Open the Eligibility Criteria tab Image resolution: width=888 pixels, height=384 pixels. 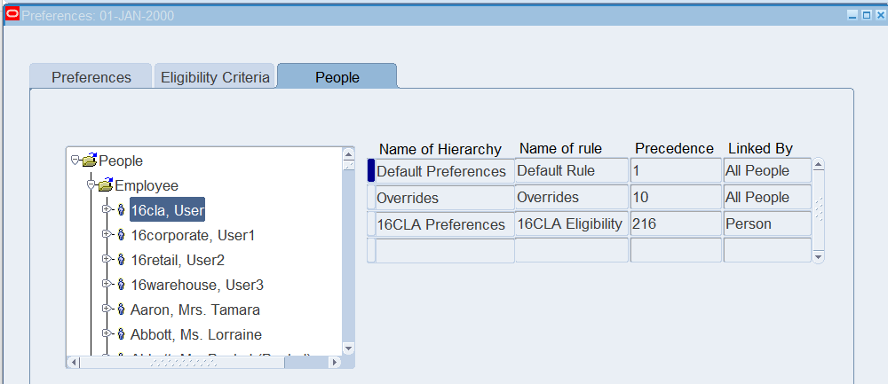point(215,77)
